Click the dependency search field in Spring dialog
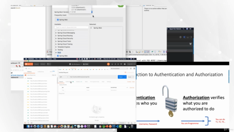 pyautogui.click(x=71, y=27)
